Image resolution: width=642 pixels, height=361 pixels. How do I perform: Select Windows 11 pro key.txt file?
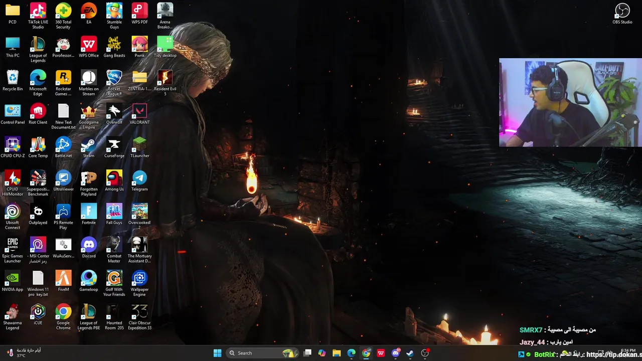point(38,284)
